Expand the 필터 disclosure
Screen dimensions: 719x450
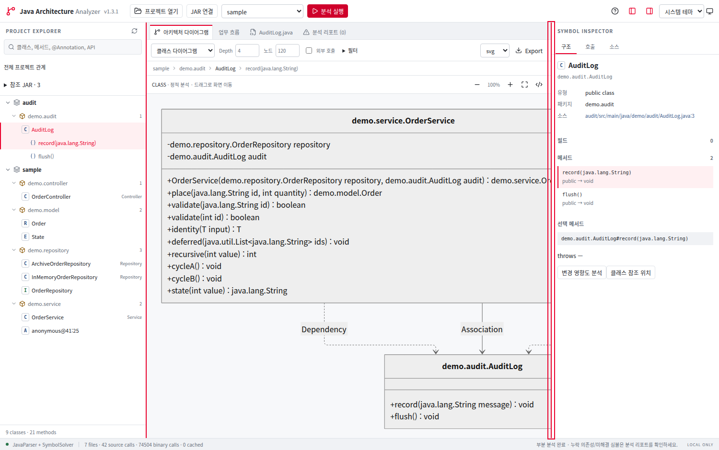click(x=350, y=51)
